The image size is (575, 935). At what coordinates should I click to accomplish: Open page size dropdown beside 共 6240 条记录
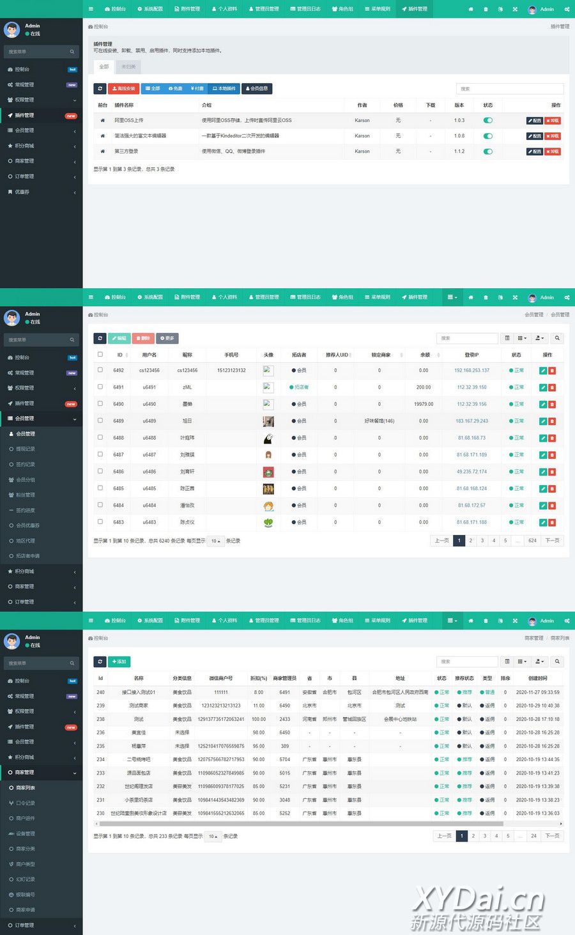(x=215, y=541)
